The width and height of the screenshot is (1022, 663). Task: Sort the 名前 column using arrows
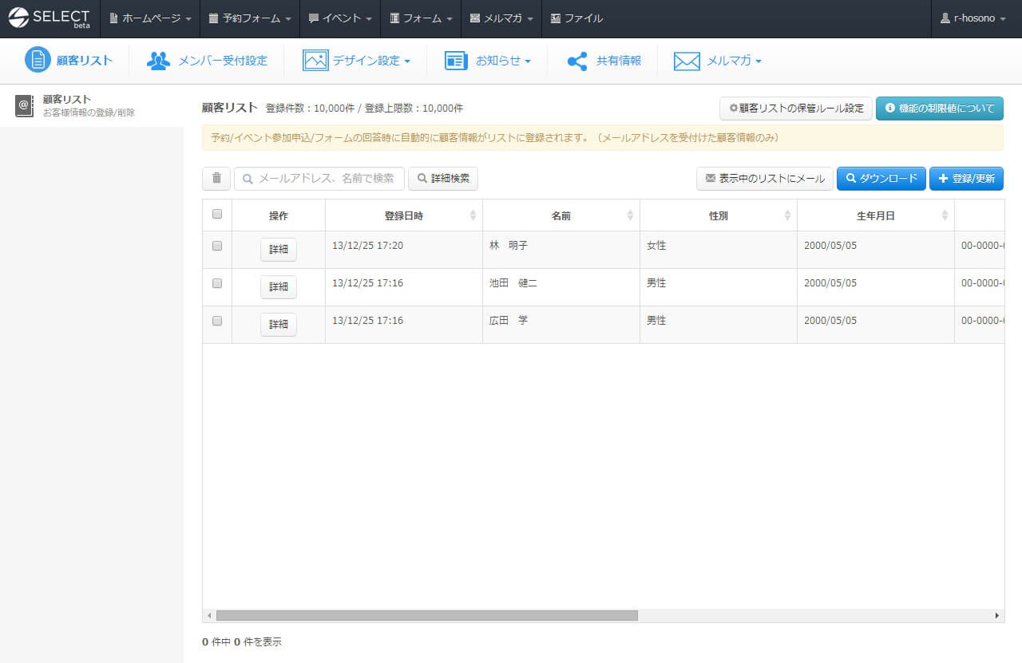630,215
